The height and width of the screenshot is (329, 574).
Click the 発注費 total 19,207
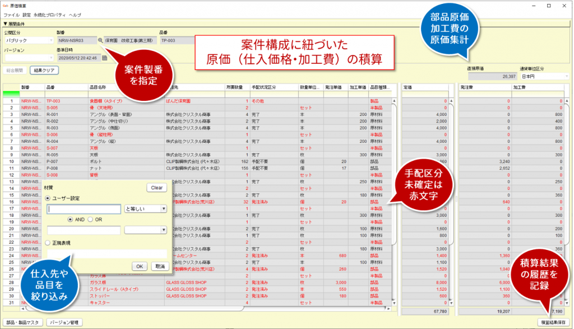(485, 312)
